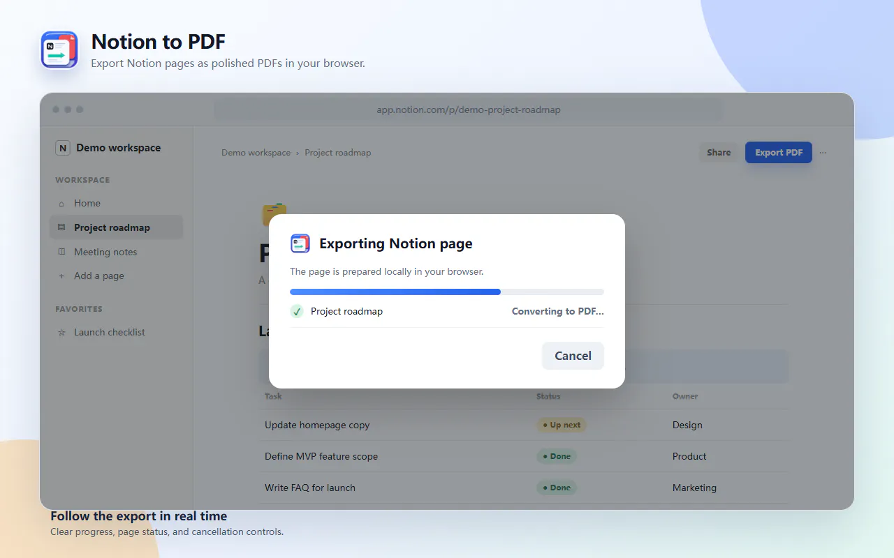
Task: Click the star icon beside Launch checklist
Action: (61, 333)
